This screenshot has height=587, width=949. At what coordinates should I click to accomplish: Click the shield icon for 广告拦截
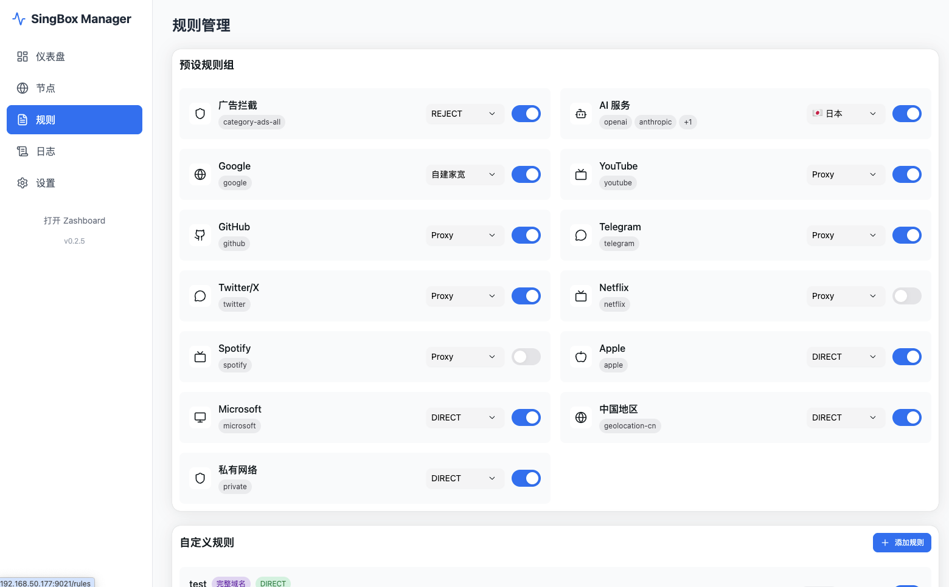point(200,114)
